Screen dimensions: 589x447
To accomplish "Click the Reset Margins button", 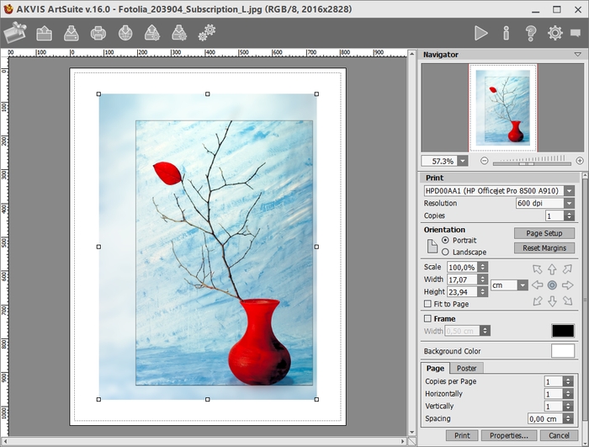I will point(544,248).
